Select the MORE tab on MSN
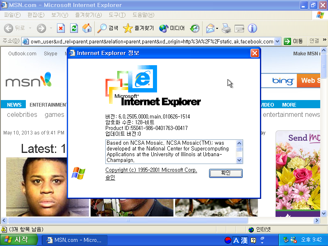Viewport: 328px width, 246px height. coord(289,105)
